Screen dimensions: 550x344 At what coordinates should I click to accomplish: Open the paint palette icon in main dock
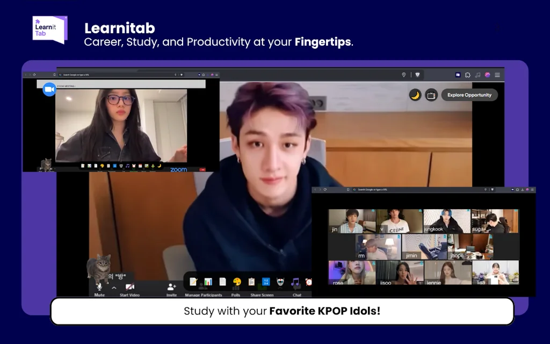237,282
